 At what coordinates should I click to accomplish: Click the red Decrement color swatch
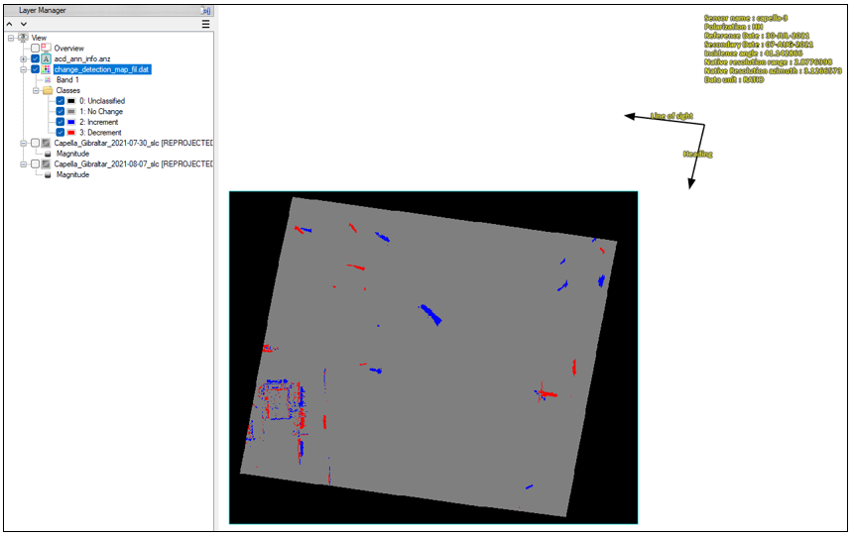(x=72, y=133)
